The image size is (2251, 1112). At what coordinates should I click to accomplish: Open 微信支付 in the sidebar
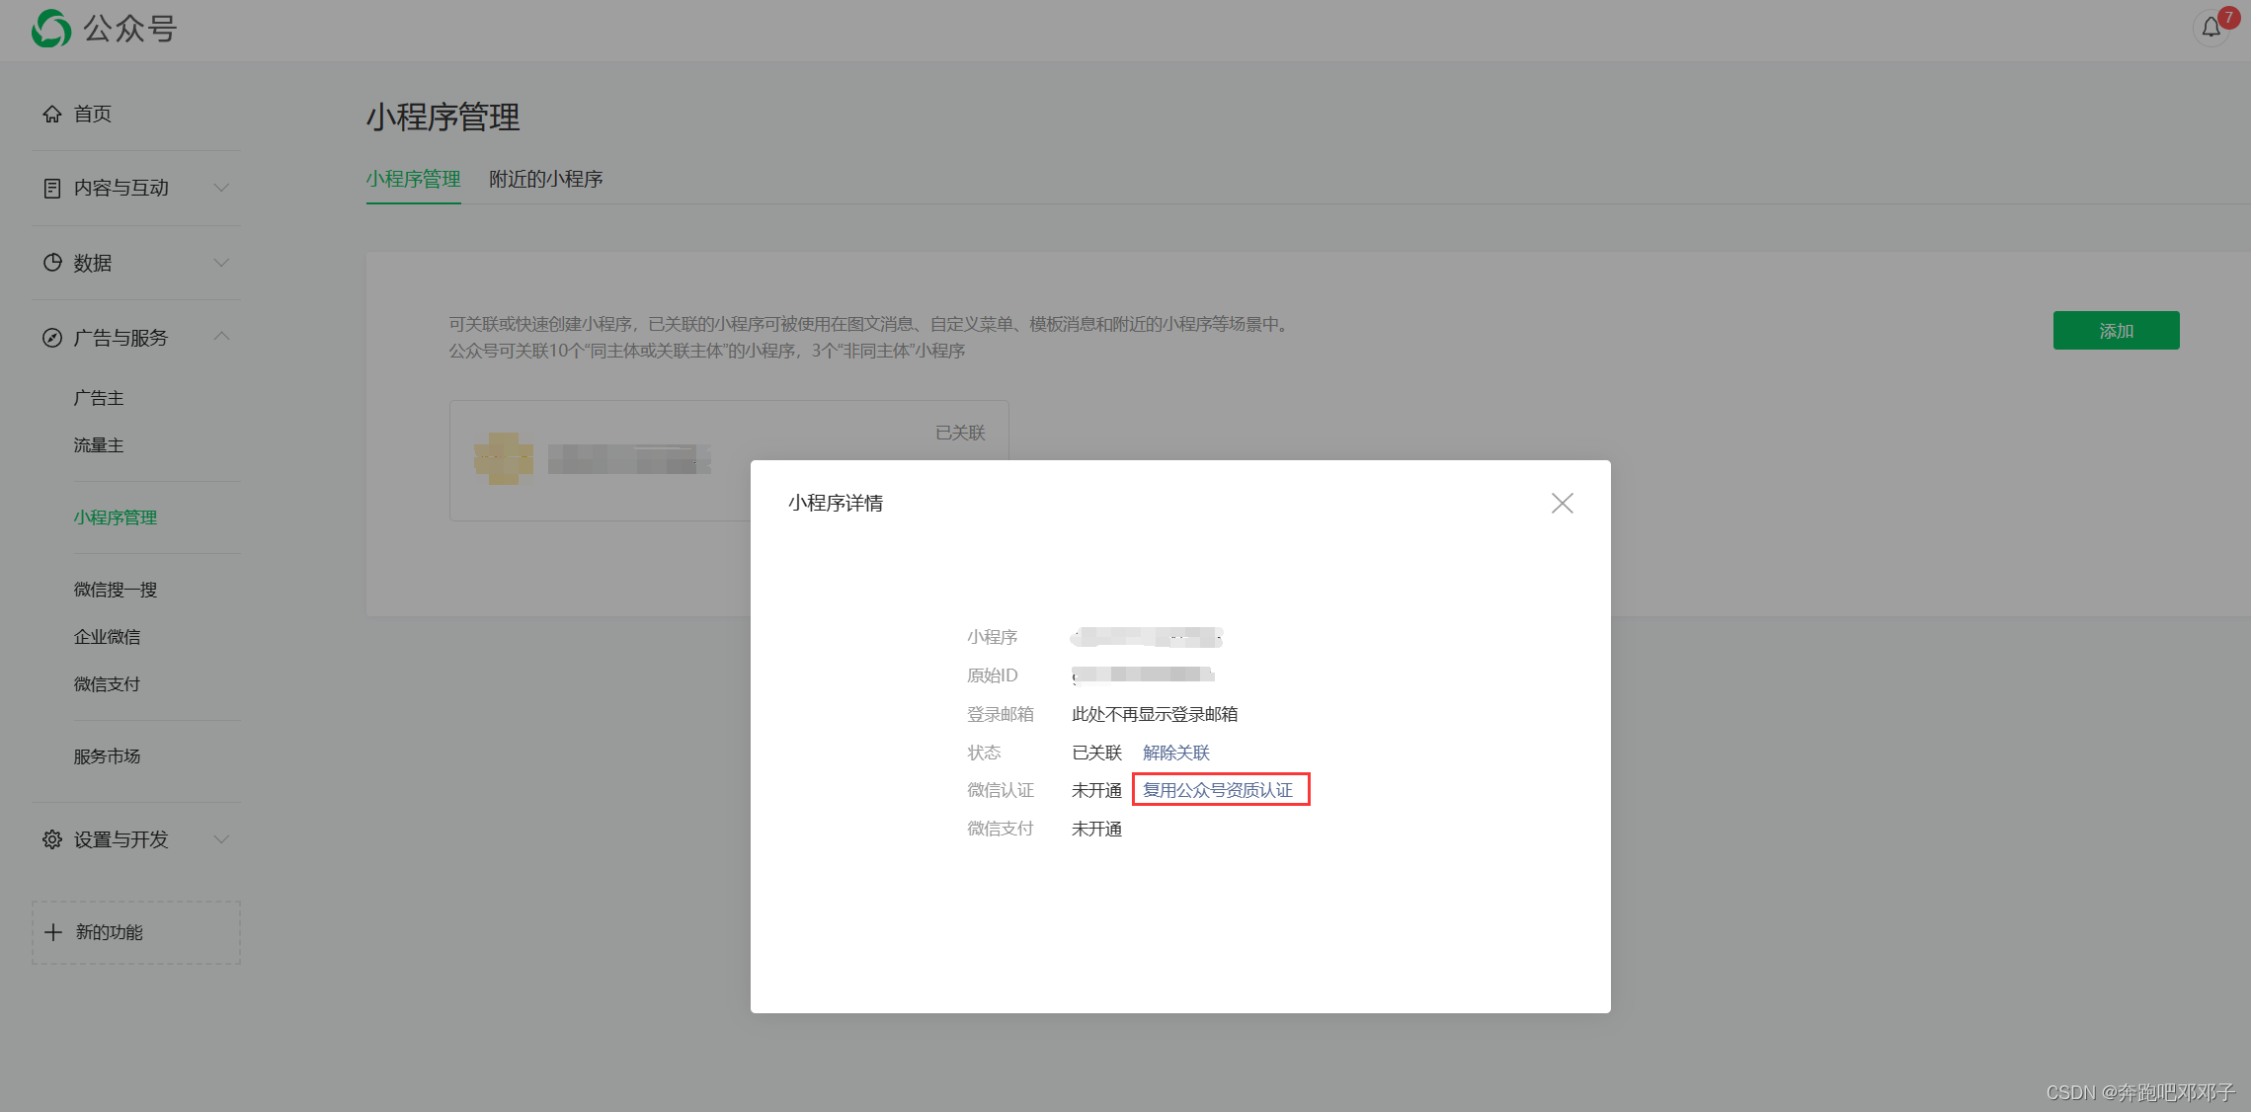click(x=107, y=684)
